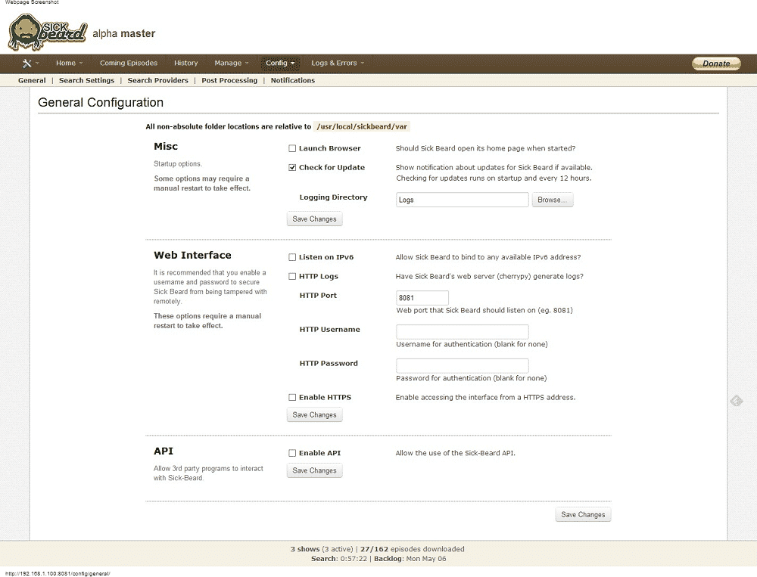
Task: Focus the Logging Directory input field
Action: pyautogui.click(x=462, y=200)
